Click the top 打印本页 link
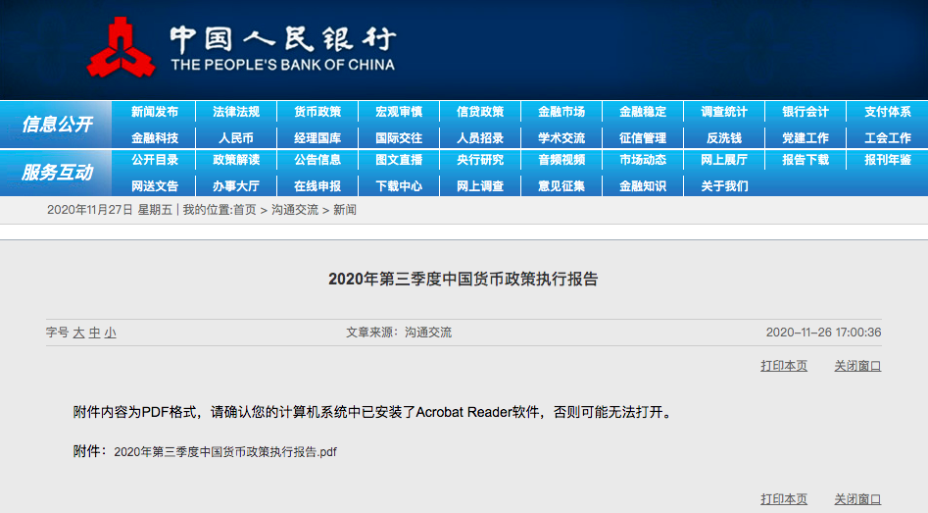Viewport: 928px width, 513px height. [784, 366]
